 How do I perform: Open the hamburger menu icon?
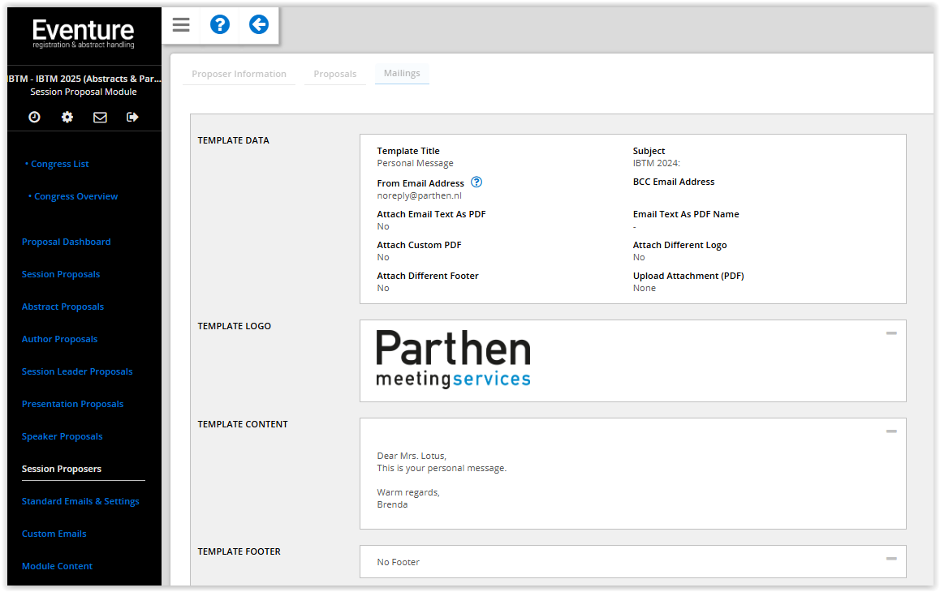(x=181, y=24)
